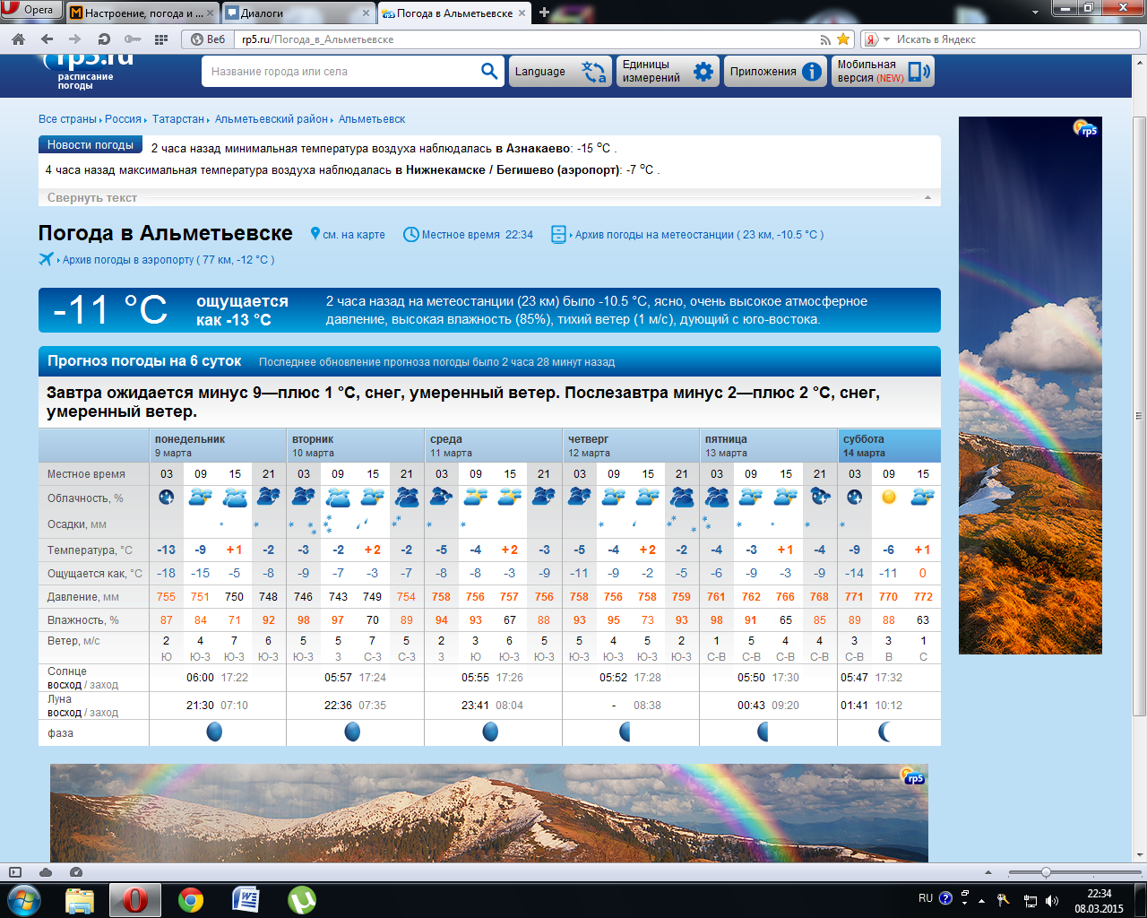1147x918 pixels.
Task: Open Архив погоды на метеостанции link
Action: point(698,235)
